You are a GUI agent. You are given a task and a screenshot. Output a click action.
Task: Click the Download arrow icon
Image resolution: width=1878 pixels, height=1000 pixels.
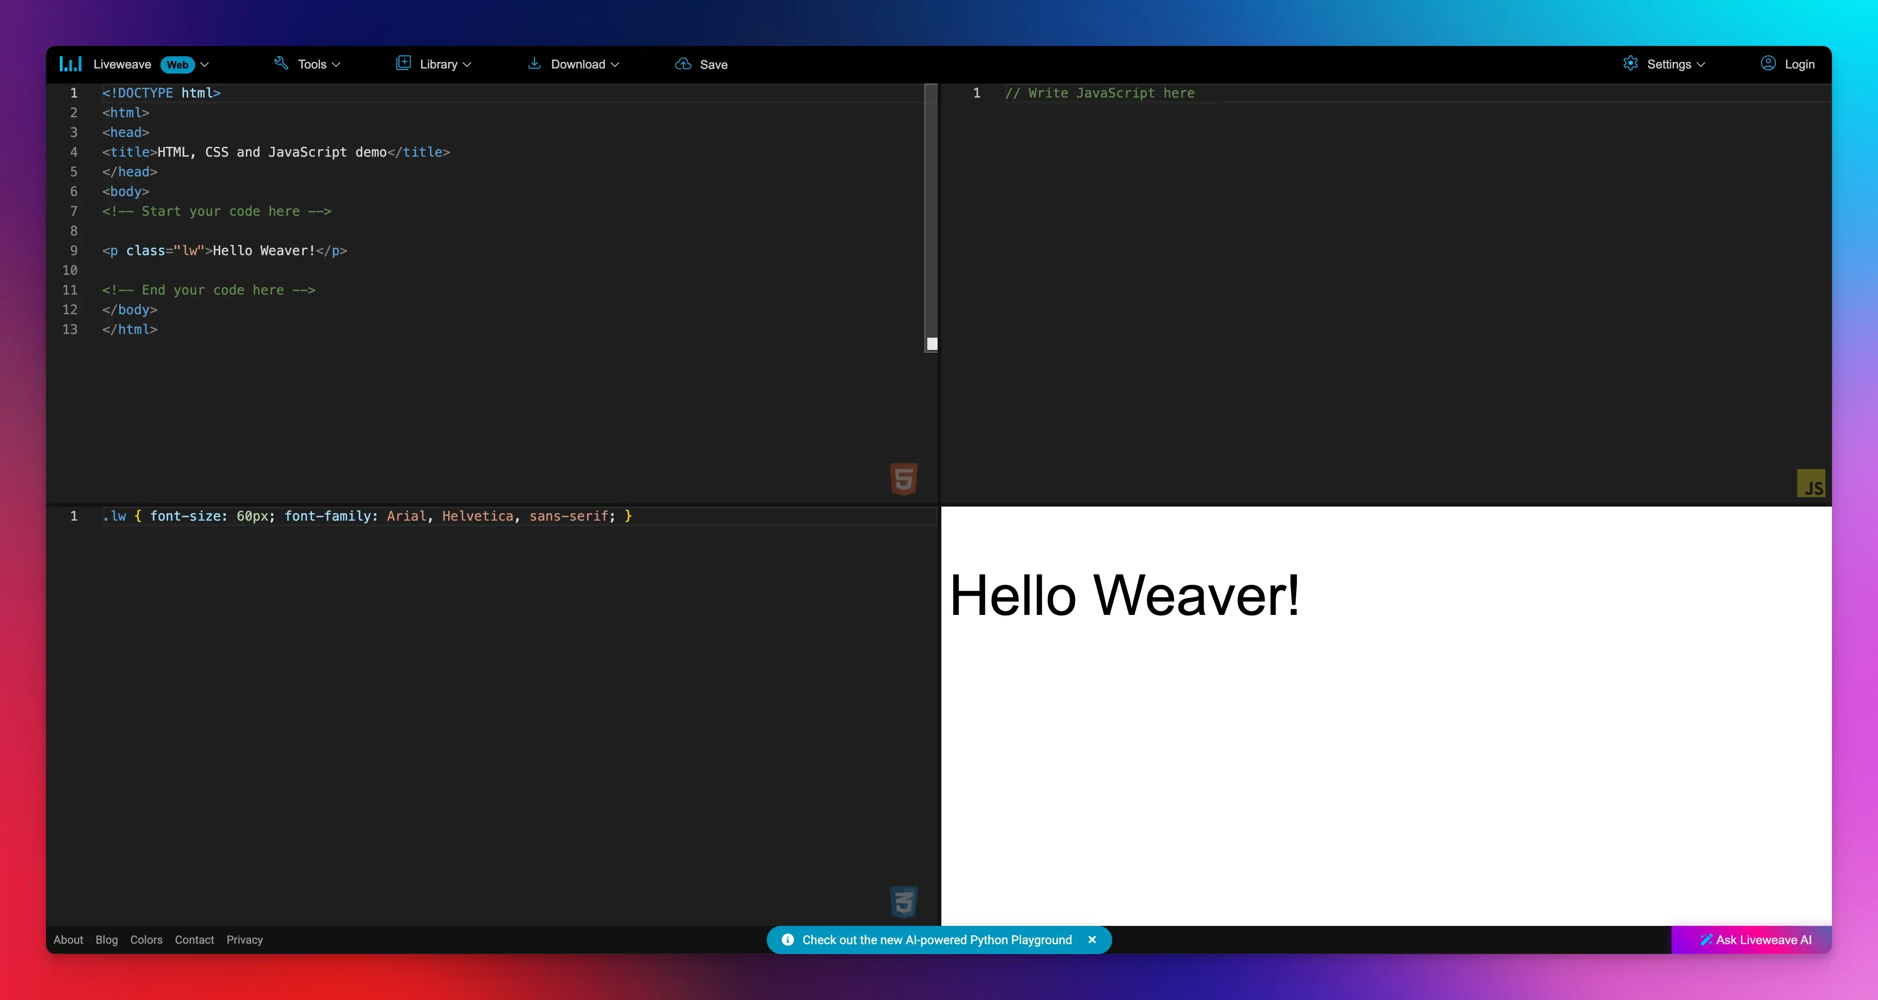coord(534,63)
